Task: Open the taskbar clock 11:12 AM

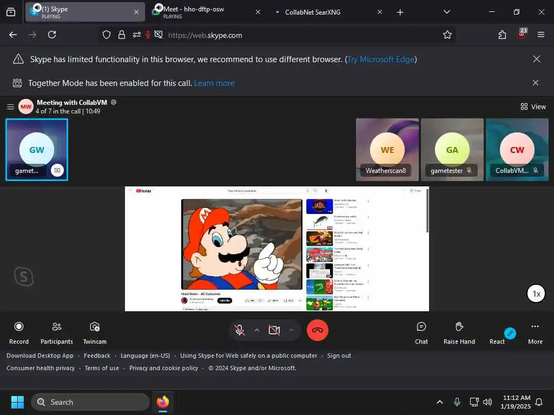Action: click(516, 402)
